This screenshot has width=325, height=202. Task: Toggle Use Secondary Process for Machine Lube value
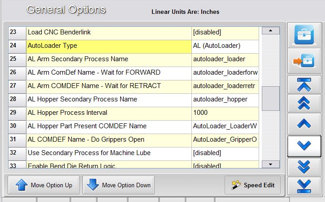tap(225, 153)
